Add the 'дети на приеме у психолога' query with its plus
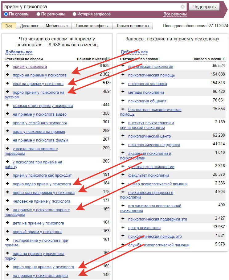 [7, 223]
